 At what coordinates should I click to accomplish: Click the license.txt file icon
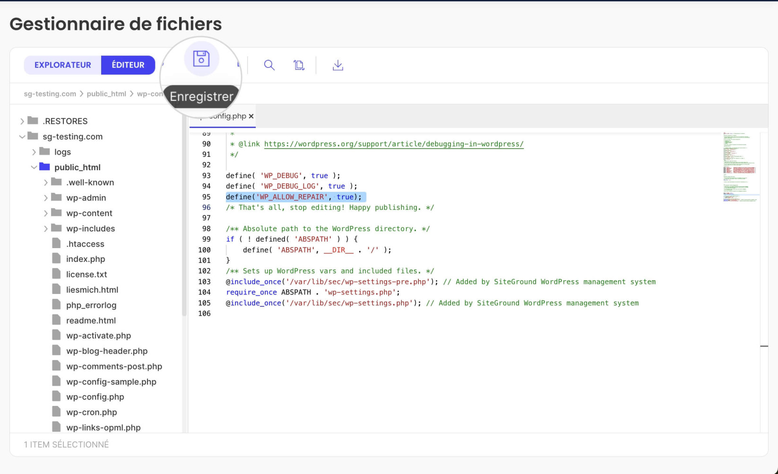56,274
